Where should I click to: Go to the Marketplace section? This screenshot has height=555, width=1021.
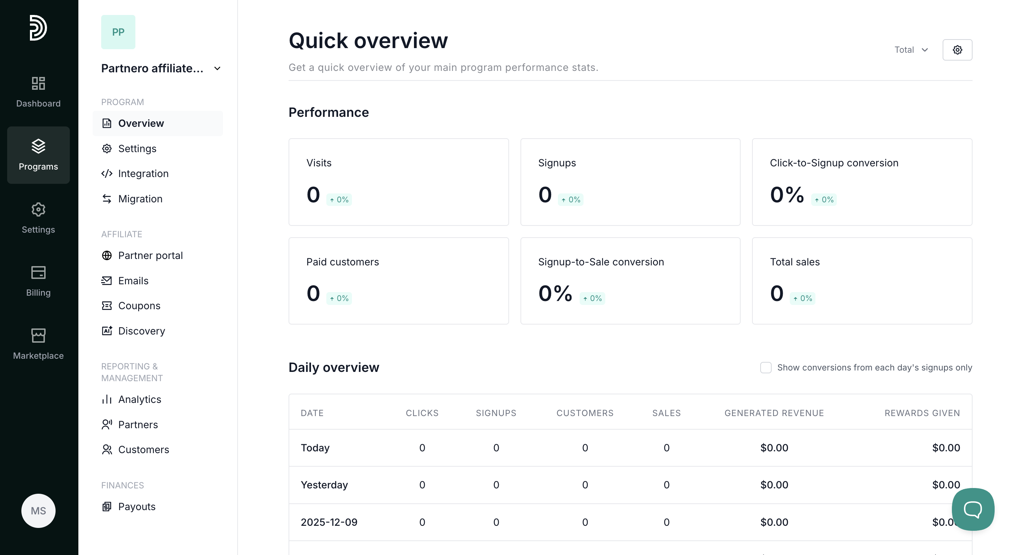pos(38,344)
